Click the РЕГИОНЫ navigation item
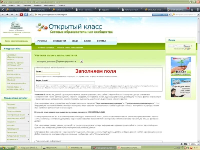 point(42,41)
